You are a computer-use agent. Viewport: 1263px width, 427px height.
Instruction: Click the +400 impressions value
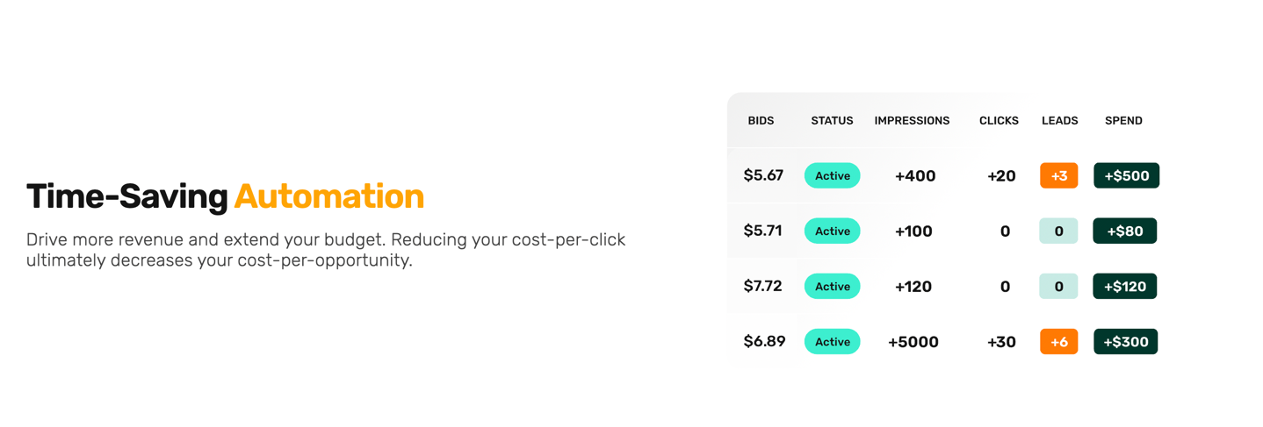click(914, 176)
